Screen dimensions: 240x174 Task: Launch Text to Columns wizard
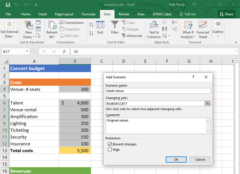pos(154,30)
